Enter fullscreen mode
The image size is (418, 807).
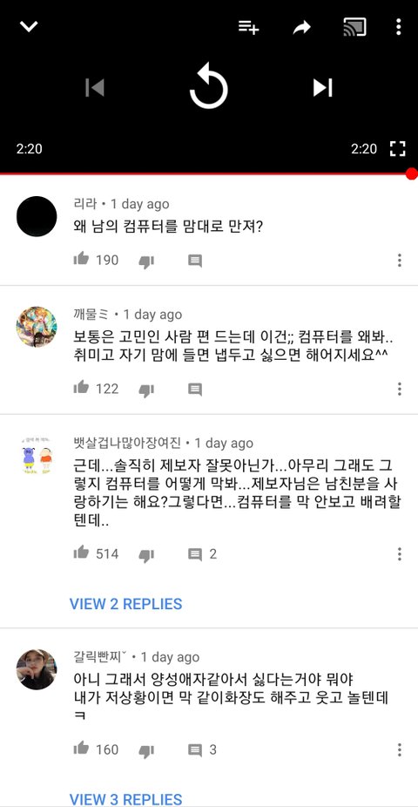click(x=397, y=149)
